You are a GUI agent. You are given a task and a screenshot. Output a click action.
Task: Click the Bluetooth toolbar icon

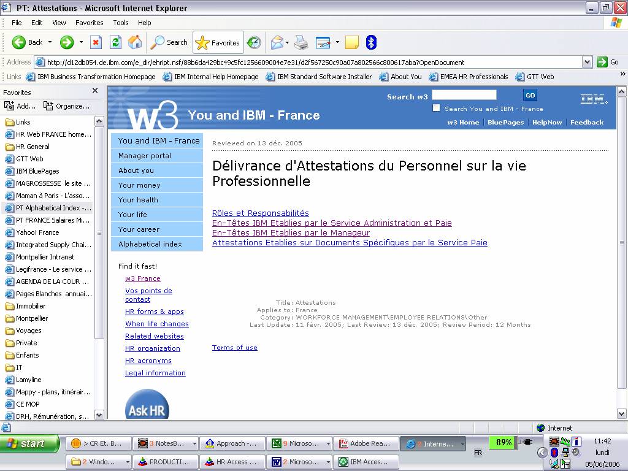click(371, 42)
